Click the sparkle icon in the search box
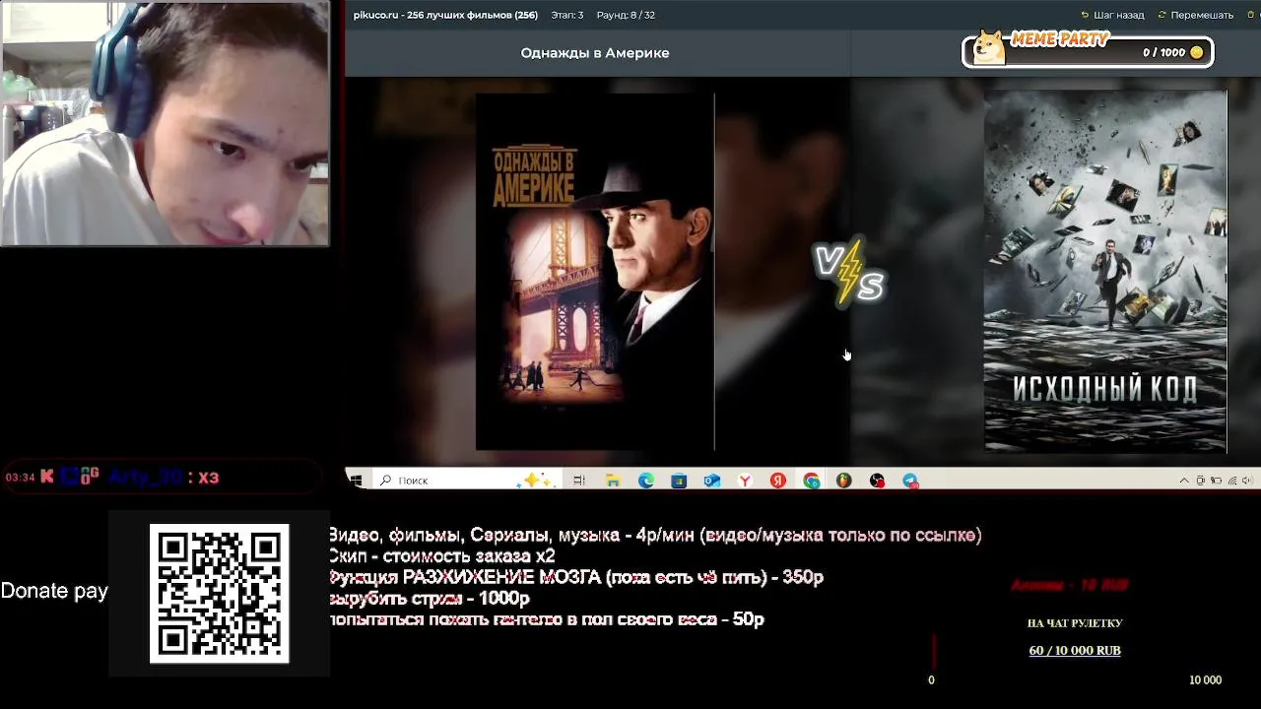The width and height of the screenshot is (1261, 709). (x=538, y=480)
